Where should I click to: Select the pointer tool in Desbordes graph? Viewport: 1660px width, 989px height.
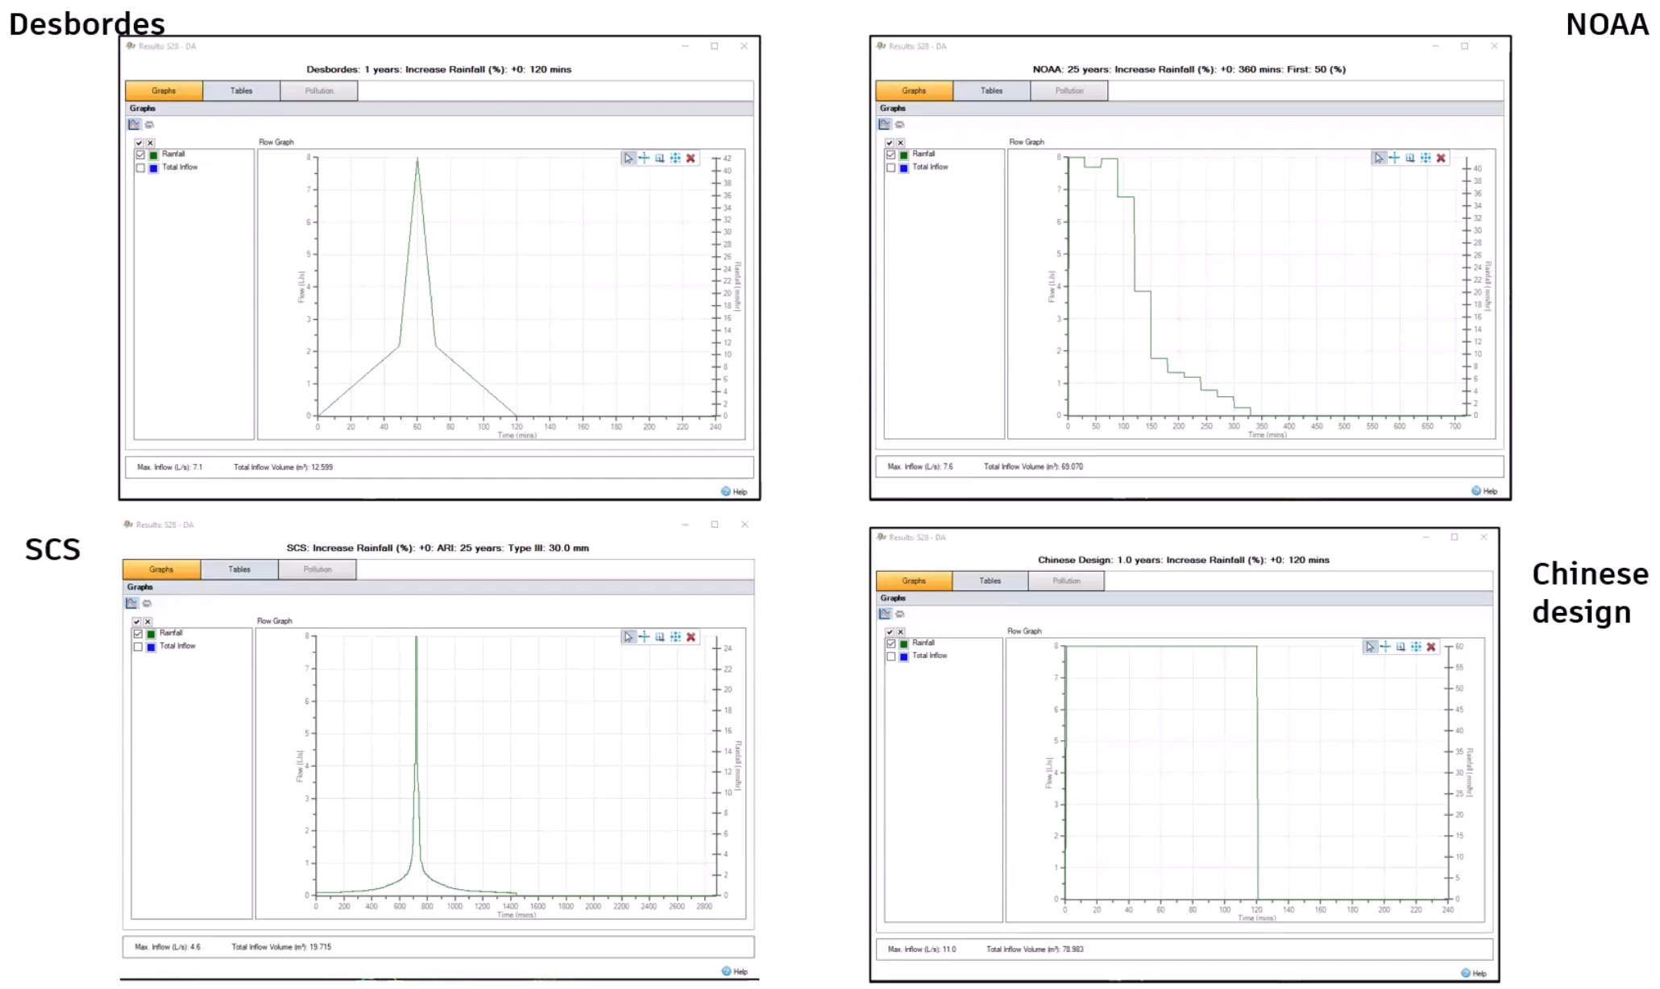pyautogui.click(x=628, y=158)
